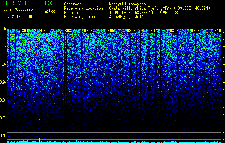Click the cyan signal level graph
This screenshot has height=143, width=225.
point(114,142)
